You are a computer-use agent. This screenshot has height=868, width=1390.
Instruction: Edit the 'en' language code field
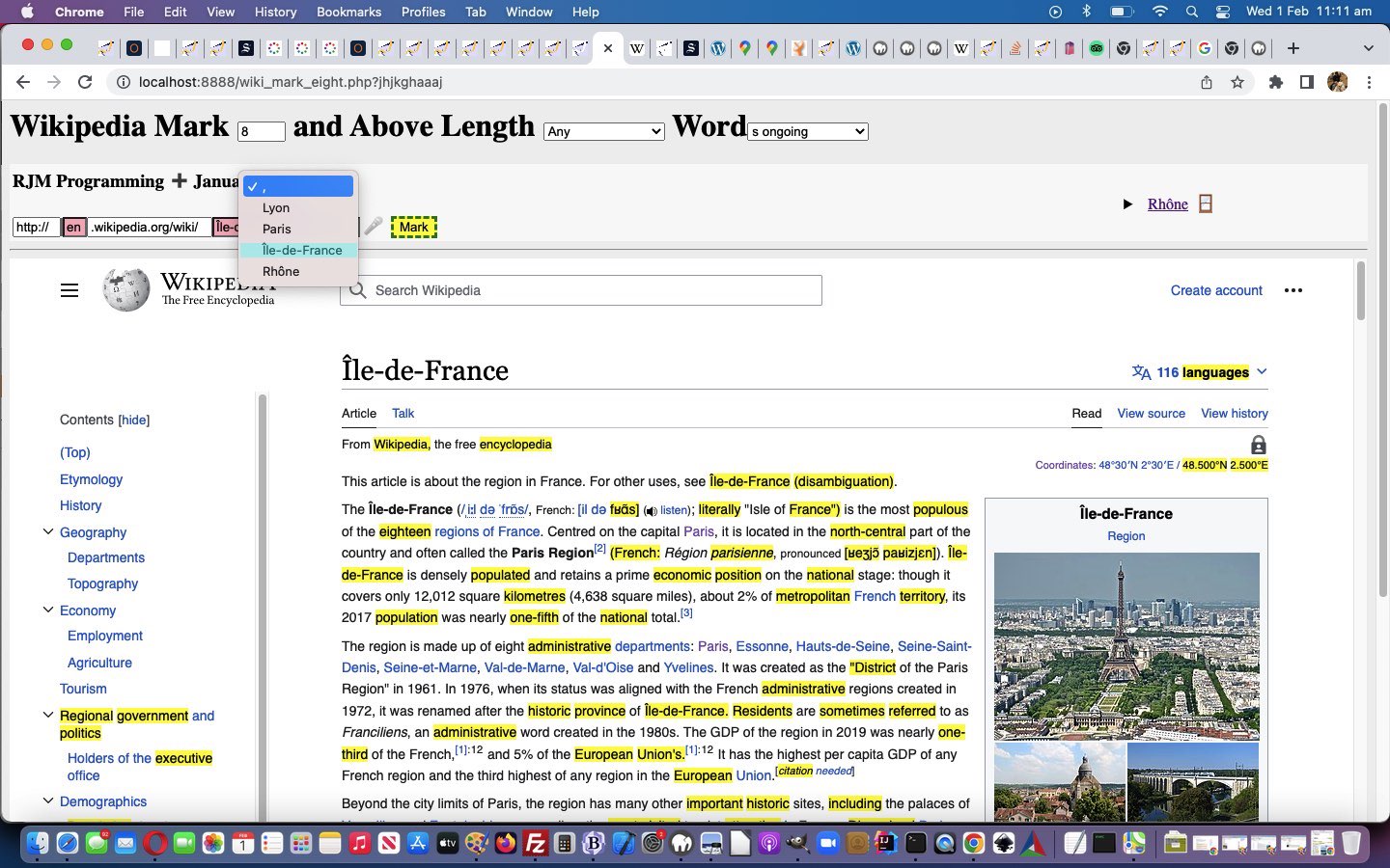tap(74, 227)
